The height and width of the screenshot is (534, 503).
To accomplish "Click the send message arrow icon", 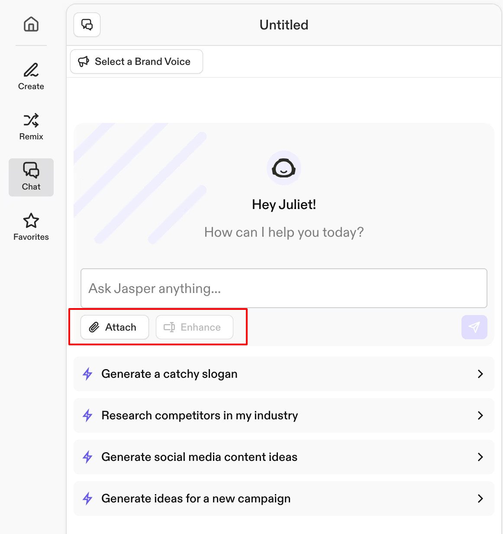I will [x=474, y=327].
